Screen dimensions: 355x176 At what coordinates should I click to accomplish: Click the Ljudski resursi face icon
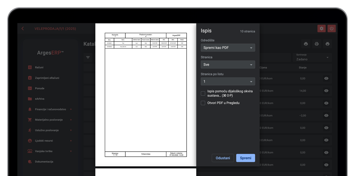30,141
